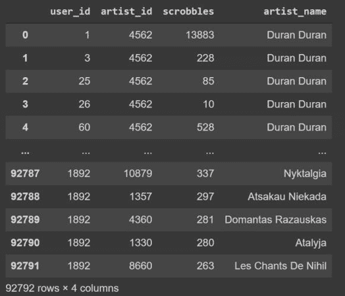The width and height of the screenshot is (345, 296).
Task: Select the Domantas Razauskas cell
Action: tap(276, 220)
